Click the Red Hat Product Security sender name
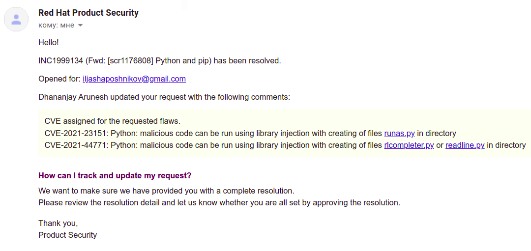The height and width of the screenshot is (251, 531). pos(88,13)
